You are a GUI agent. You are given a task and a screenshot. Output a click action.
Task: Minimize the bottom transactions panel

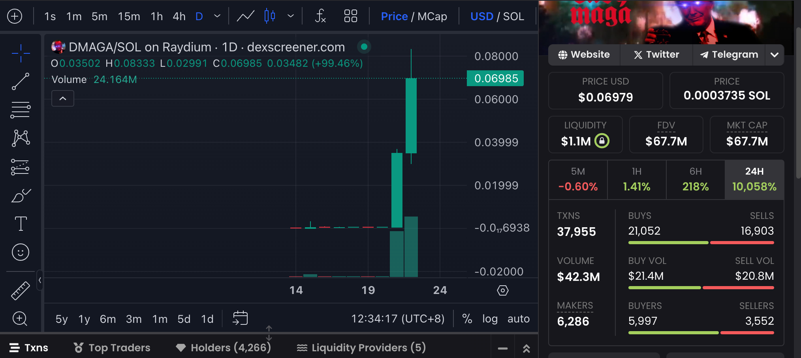pyautogui.click(x=503, y=348)
